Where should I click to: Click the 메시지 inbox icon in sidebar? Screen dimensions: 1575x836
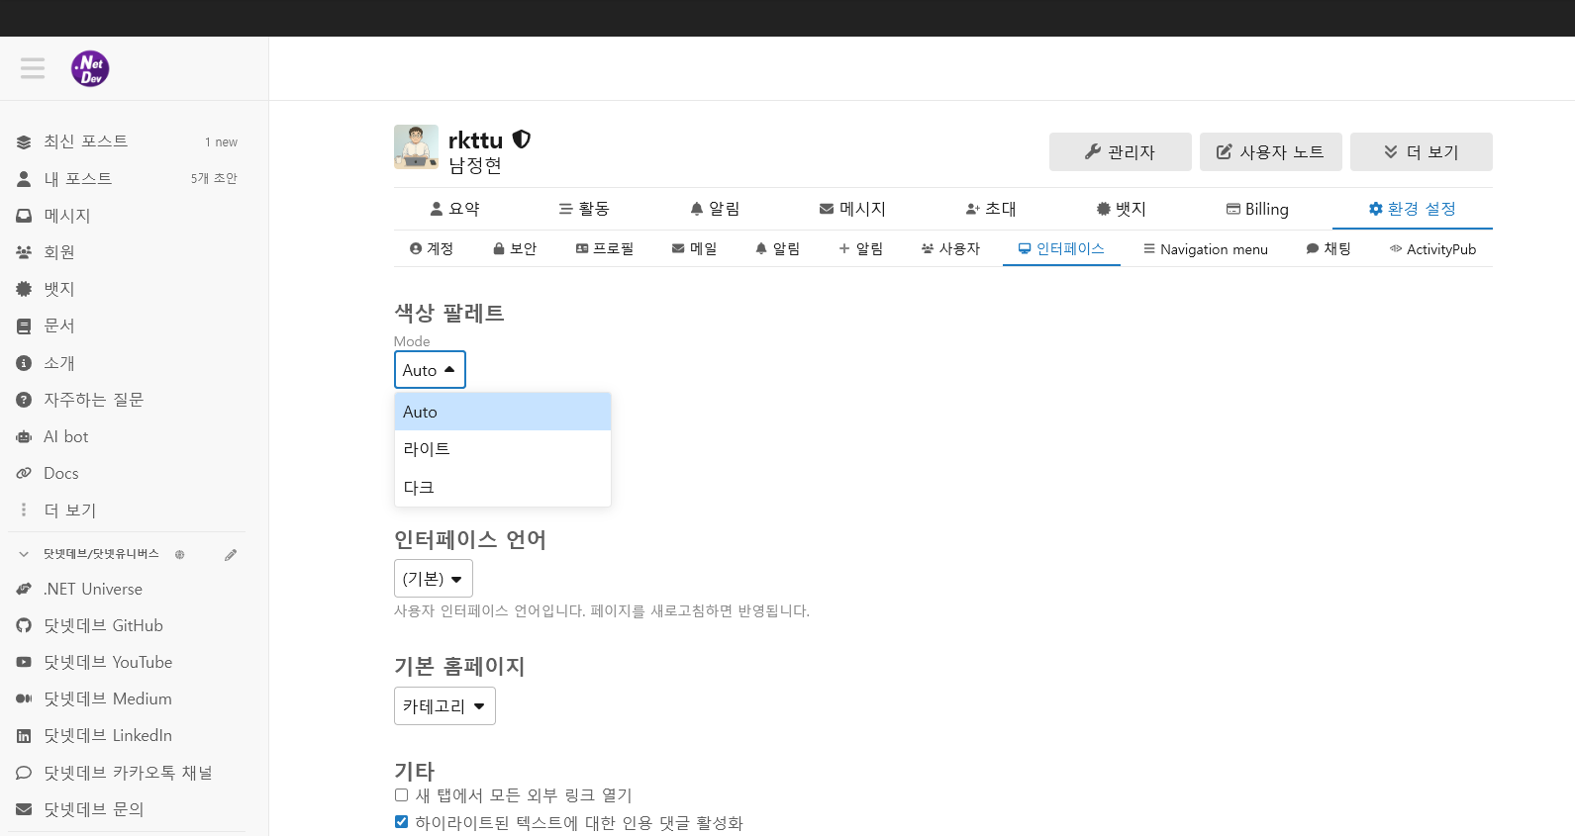(x=24, y=216)
